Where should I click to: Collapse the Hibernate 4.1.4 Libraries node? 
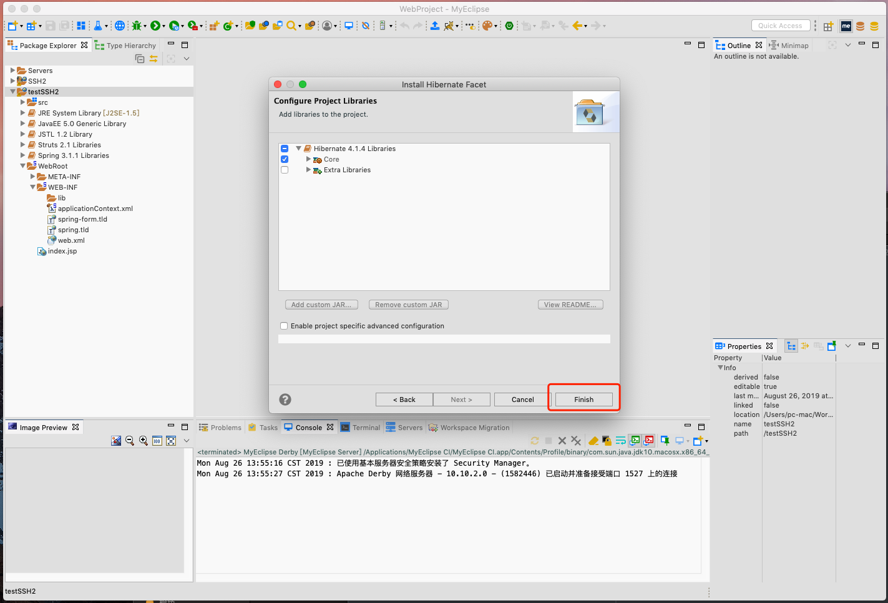pyautogui.click(x=298, y=149)
